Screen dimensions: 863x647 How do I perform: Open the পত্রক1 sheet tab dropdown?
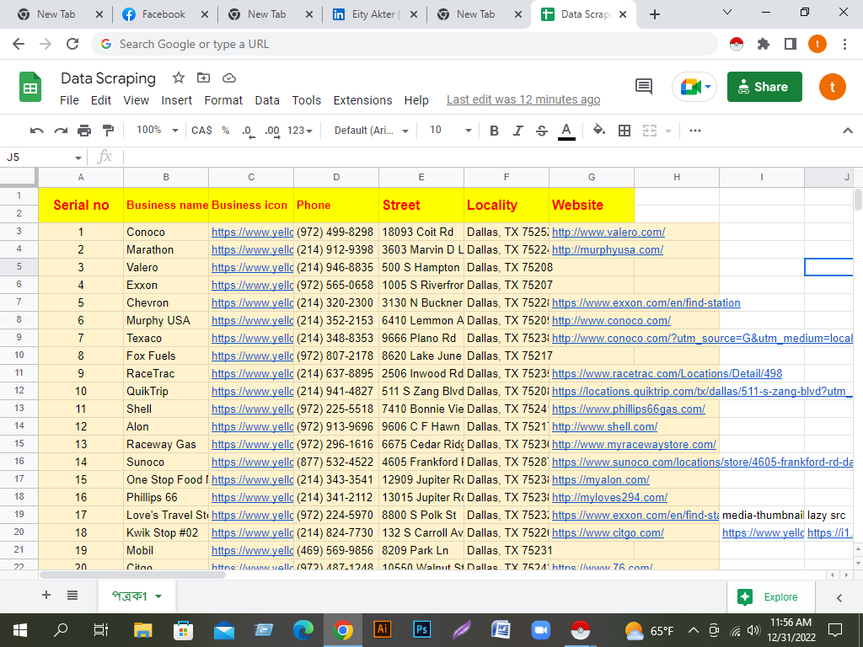(x=158, y=596)
